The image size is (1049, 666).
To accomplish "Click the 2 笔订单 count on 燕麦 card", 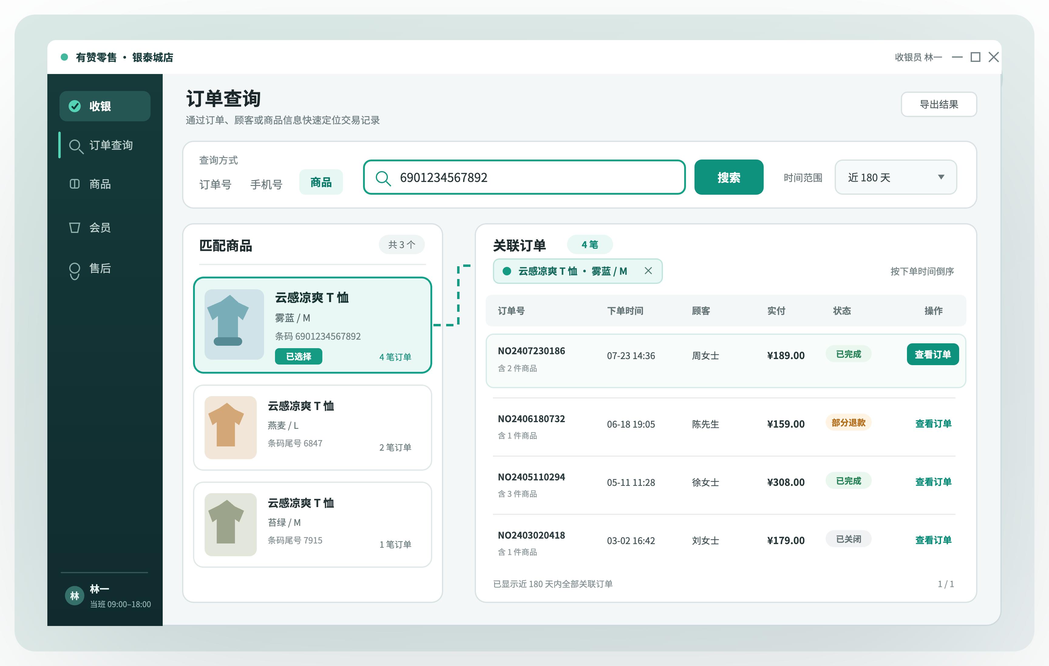I will click(395, 447).
